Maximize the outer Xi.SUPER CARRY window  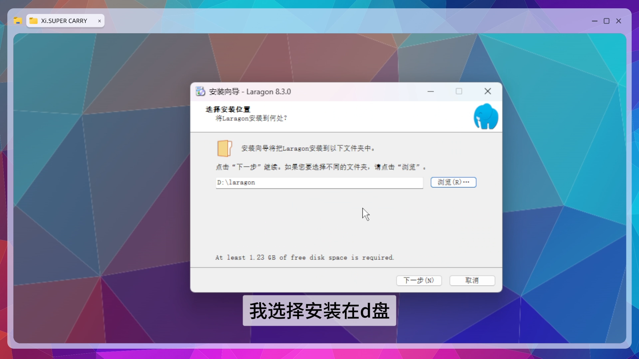(x=606, y=21)
